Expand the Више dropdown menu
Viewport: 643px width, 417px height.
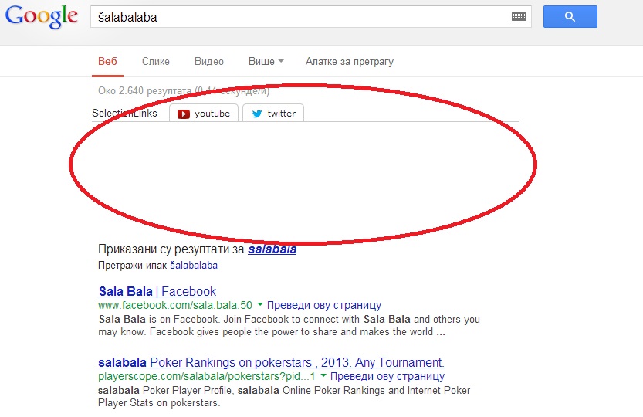pos(266,62)
